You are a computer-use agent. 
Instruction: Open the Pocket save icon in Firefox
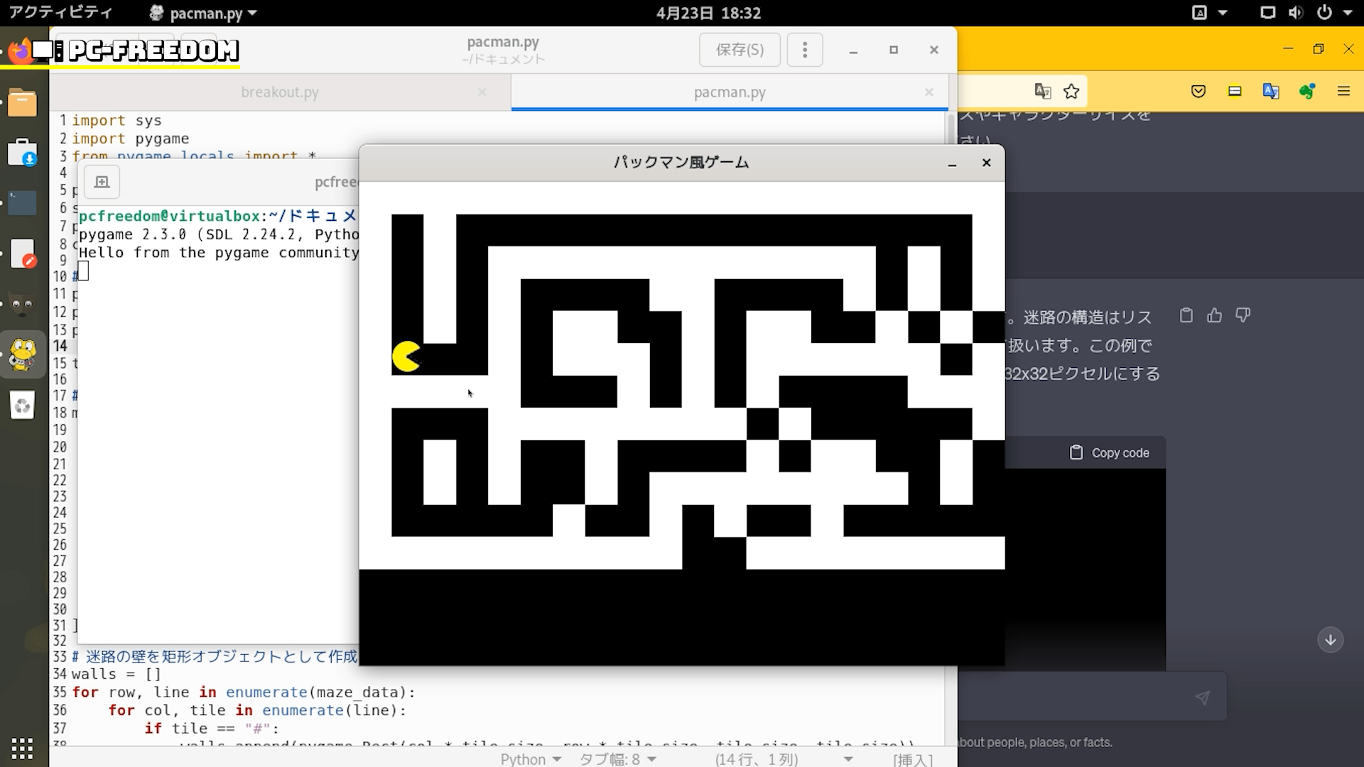click(1198, 92)
